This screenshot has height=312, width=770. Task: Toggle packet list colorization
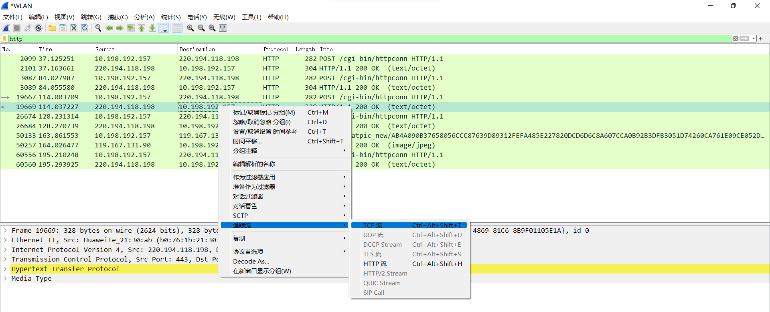point(177,28)
